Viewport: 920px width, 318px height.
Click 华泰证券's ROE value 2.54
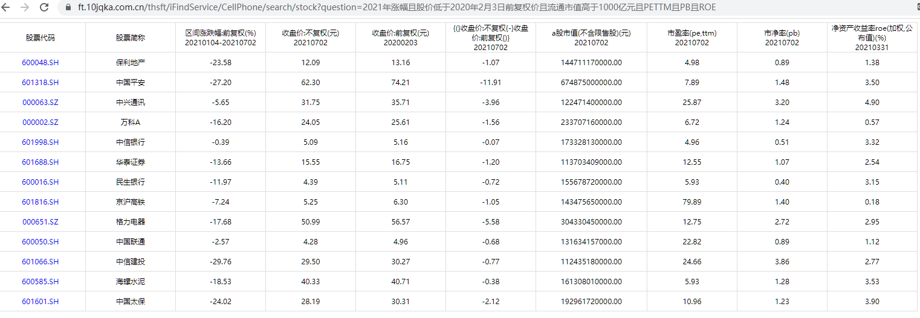pos(872,162)
